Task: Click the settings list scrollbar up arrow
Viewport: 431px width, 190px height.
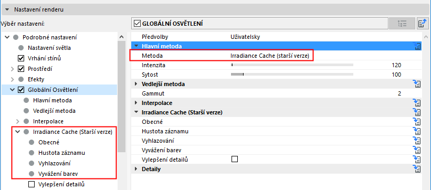Action: click(426, 37)
